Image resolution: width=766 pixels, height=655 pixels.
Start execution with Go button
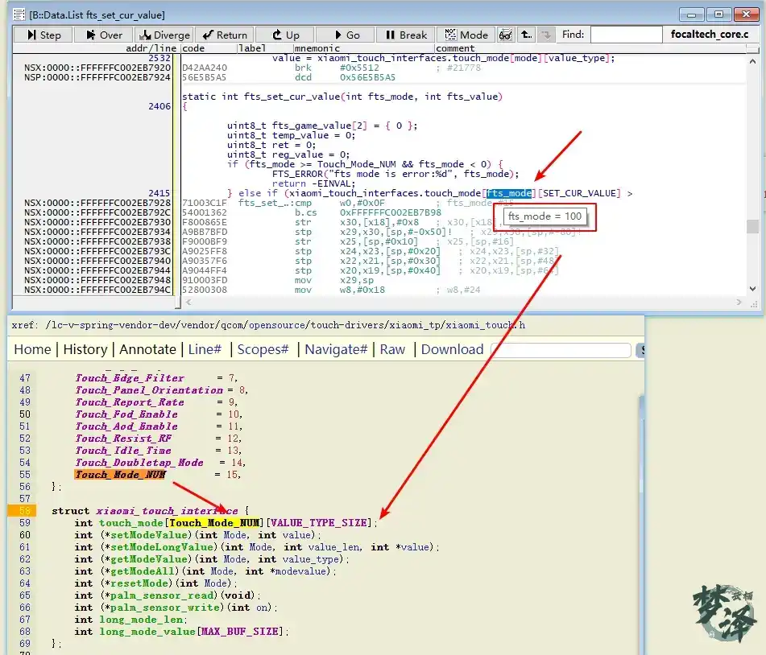pyautogui.click(x=346, y=35)
